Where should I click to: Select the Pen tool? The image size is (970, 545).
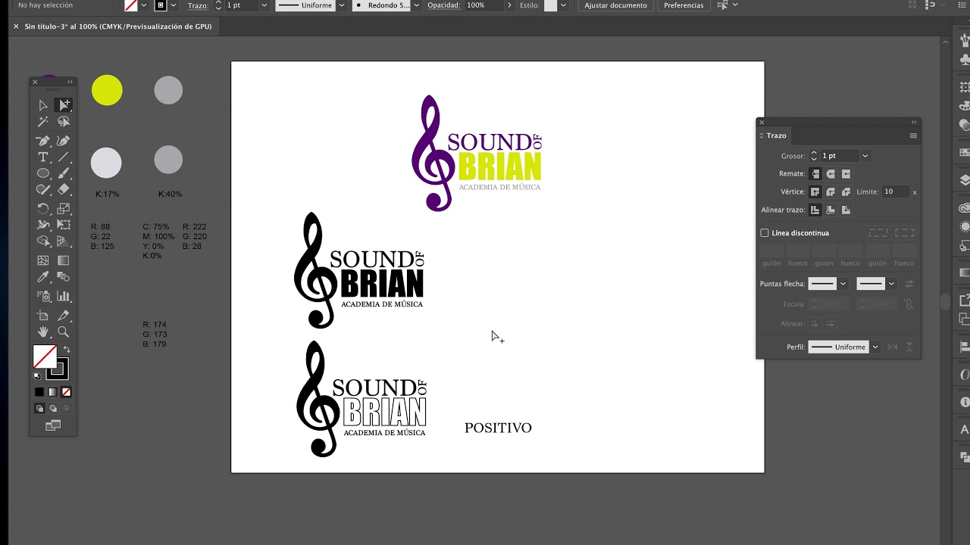point(43,141)
